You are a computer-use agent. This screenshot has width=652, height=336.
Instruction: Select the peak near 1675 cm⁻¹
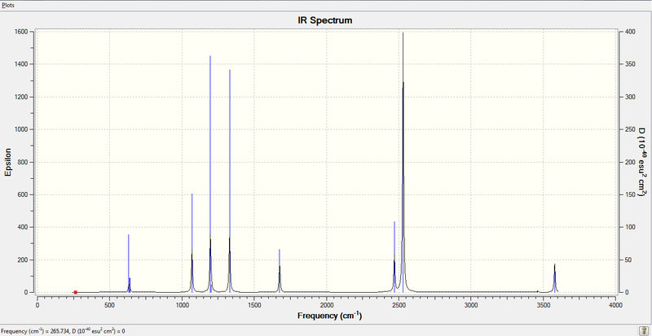pos(280,271)
